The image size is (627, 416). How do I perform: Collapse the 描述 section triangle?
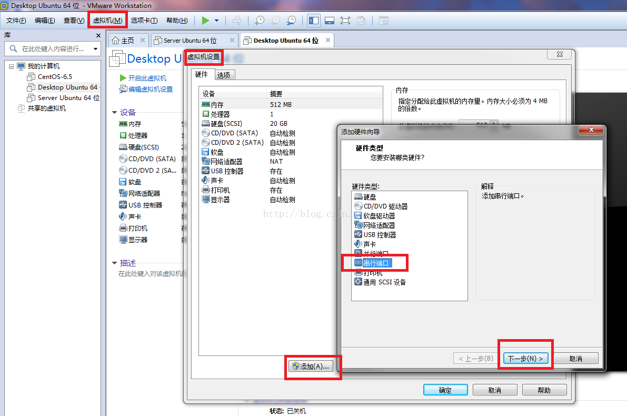114,263
